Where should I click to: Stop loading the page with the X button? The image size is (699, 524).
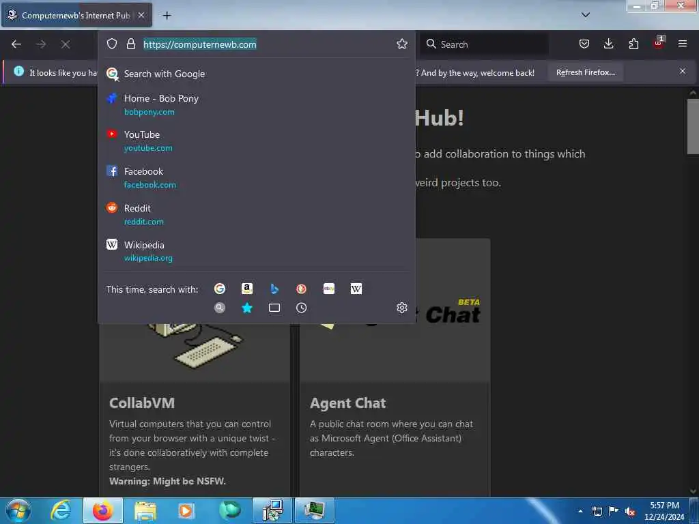(66, 44)
